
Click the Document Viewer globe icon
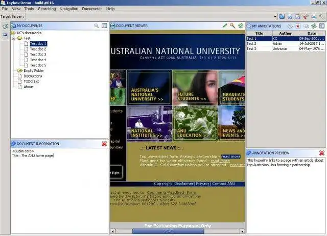pos(113,25)
